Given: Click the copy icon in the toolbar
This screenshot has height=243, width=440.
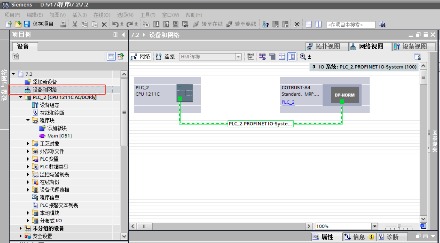Looking at the screenshot, I should (x=85, y=25).
